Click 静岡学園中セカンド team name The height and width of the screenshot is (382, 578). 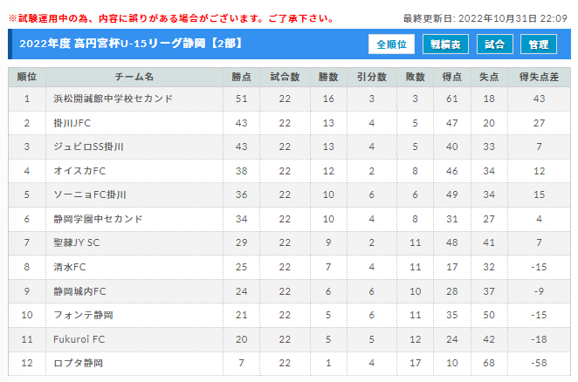[x=98, y=218]
